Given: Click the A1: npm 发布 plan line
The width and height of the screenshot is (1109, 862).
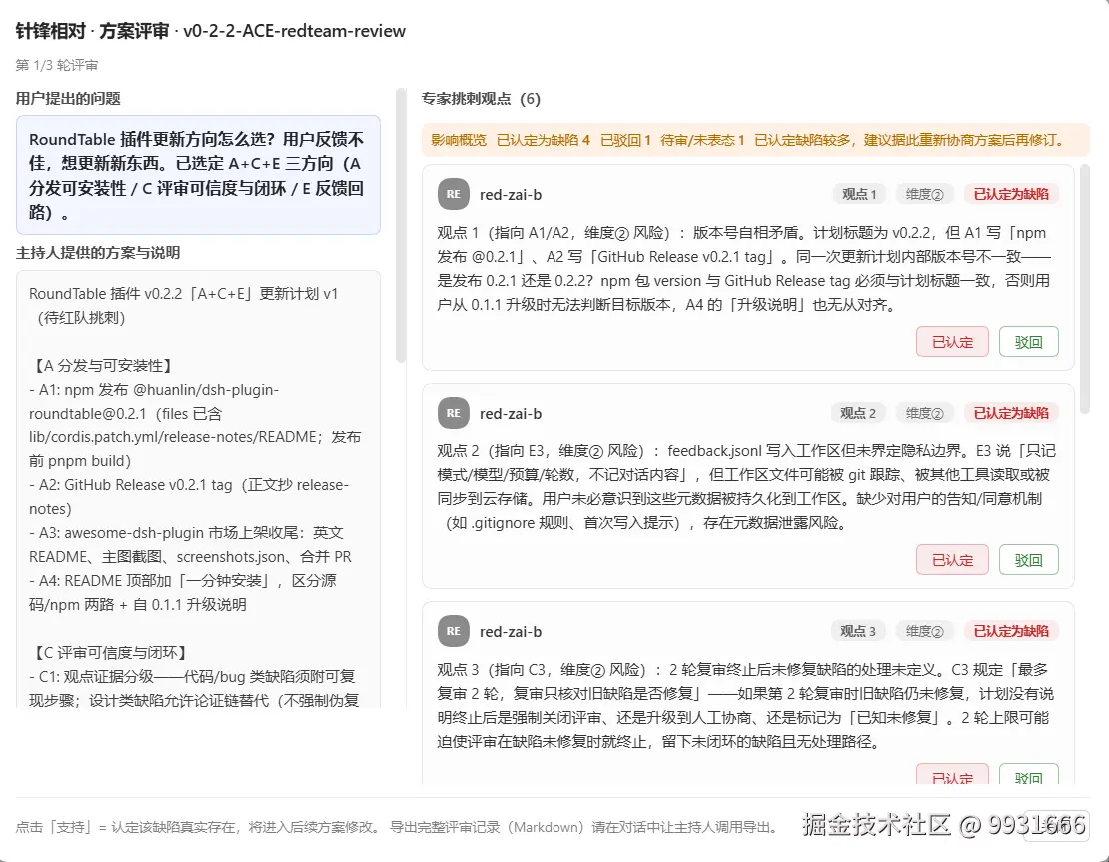Looking at the screenshot, I should coord(195,425).
